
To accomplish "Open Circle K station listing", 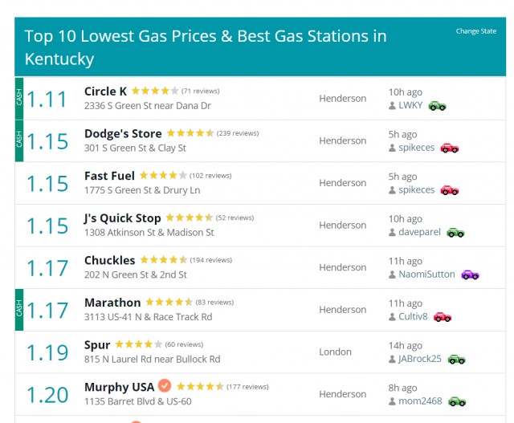I will [x=105, y=92].
